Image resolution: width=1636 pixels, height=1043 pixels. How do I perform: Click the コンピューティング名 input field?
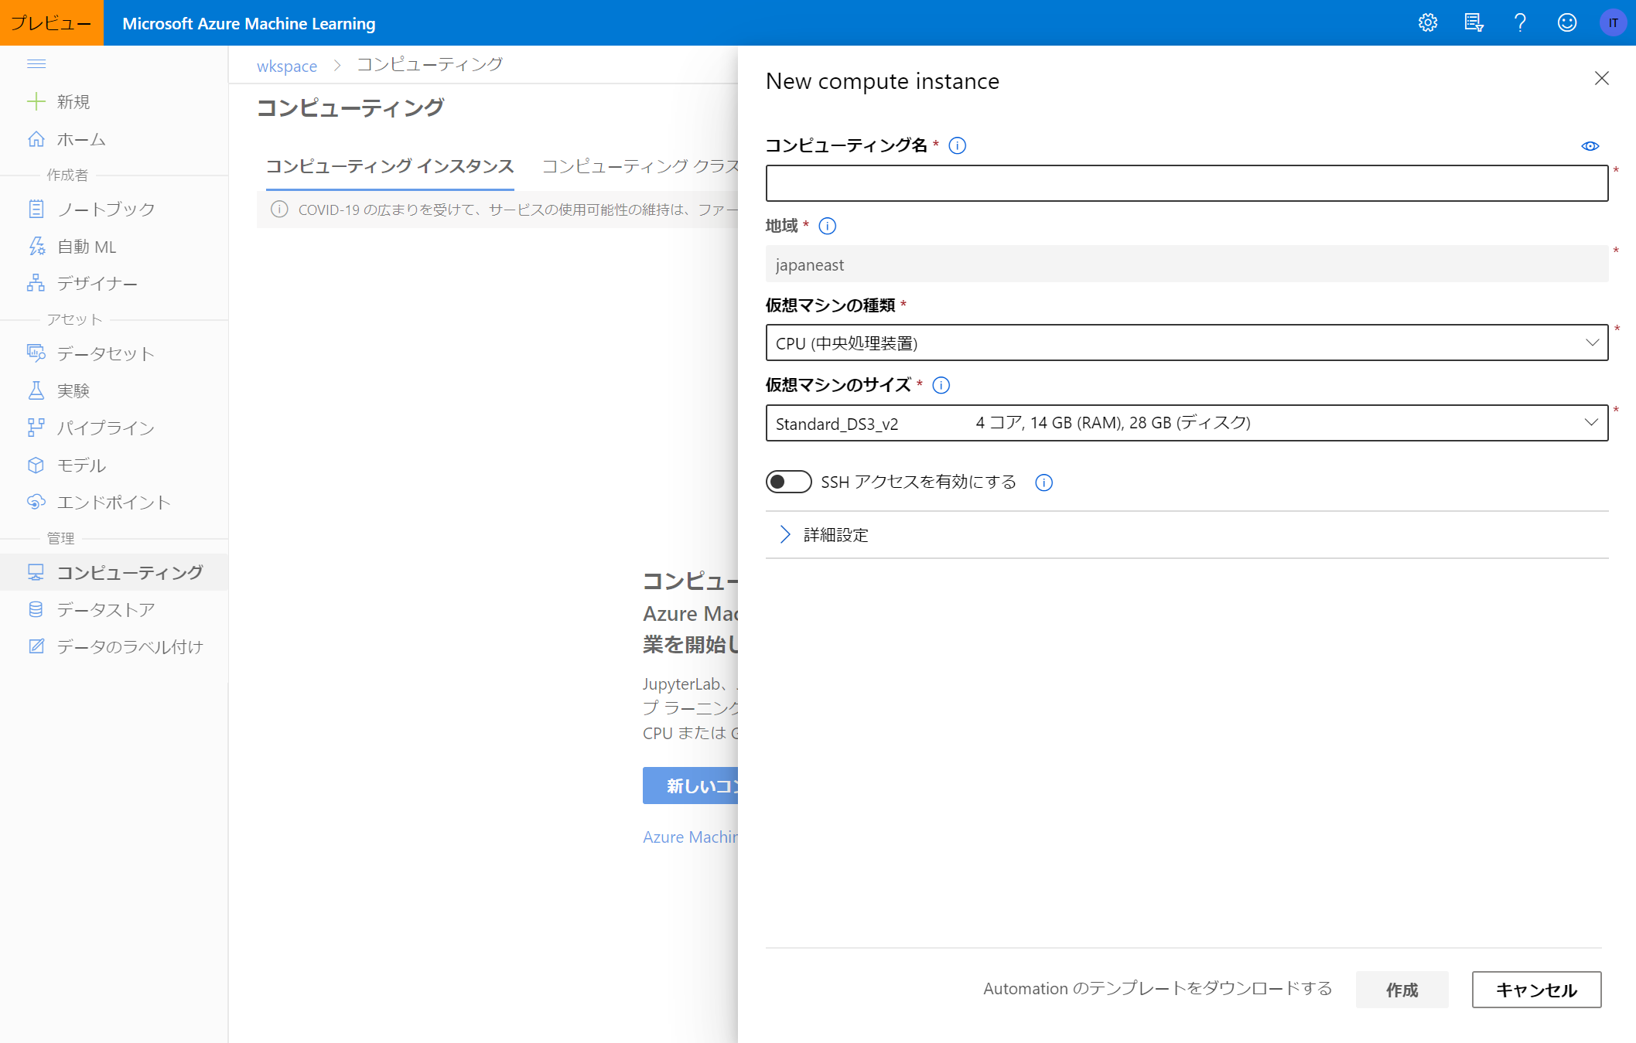tap(1186, 183)
